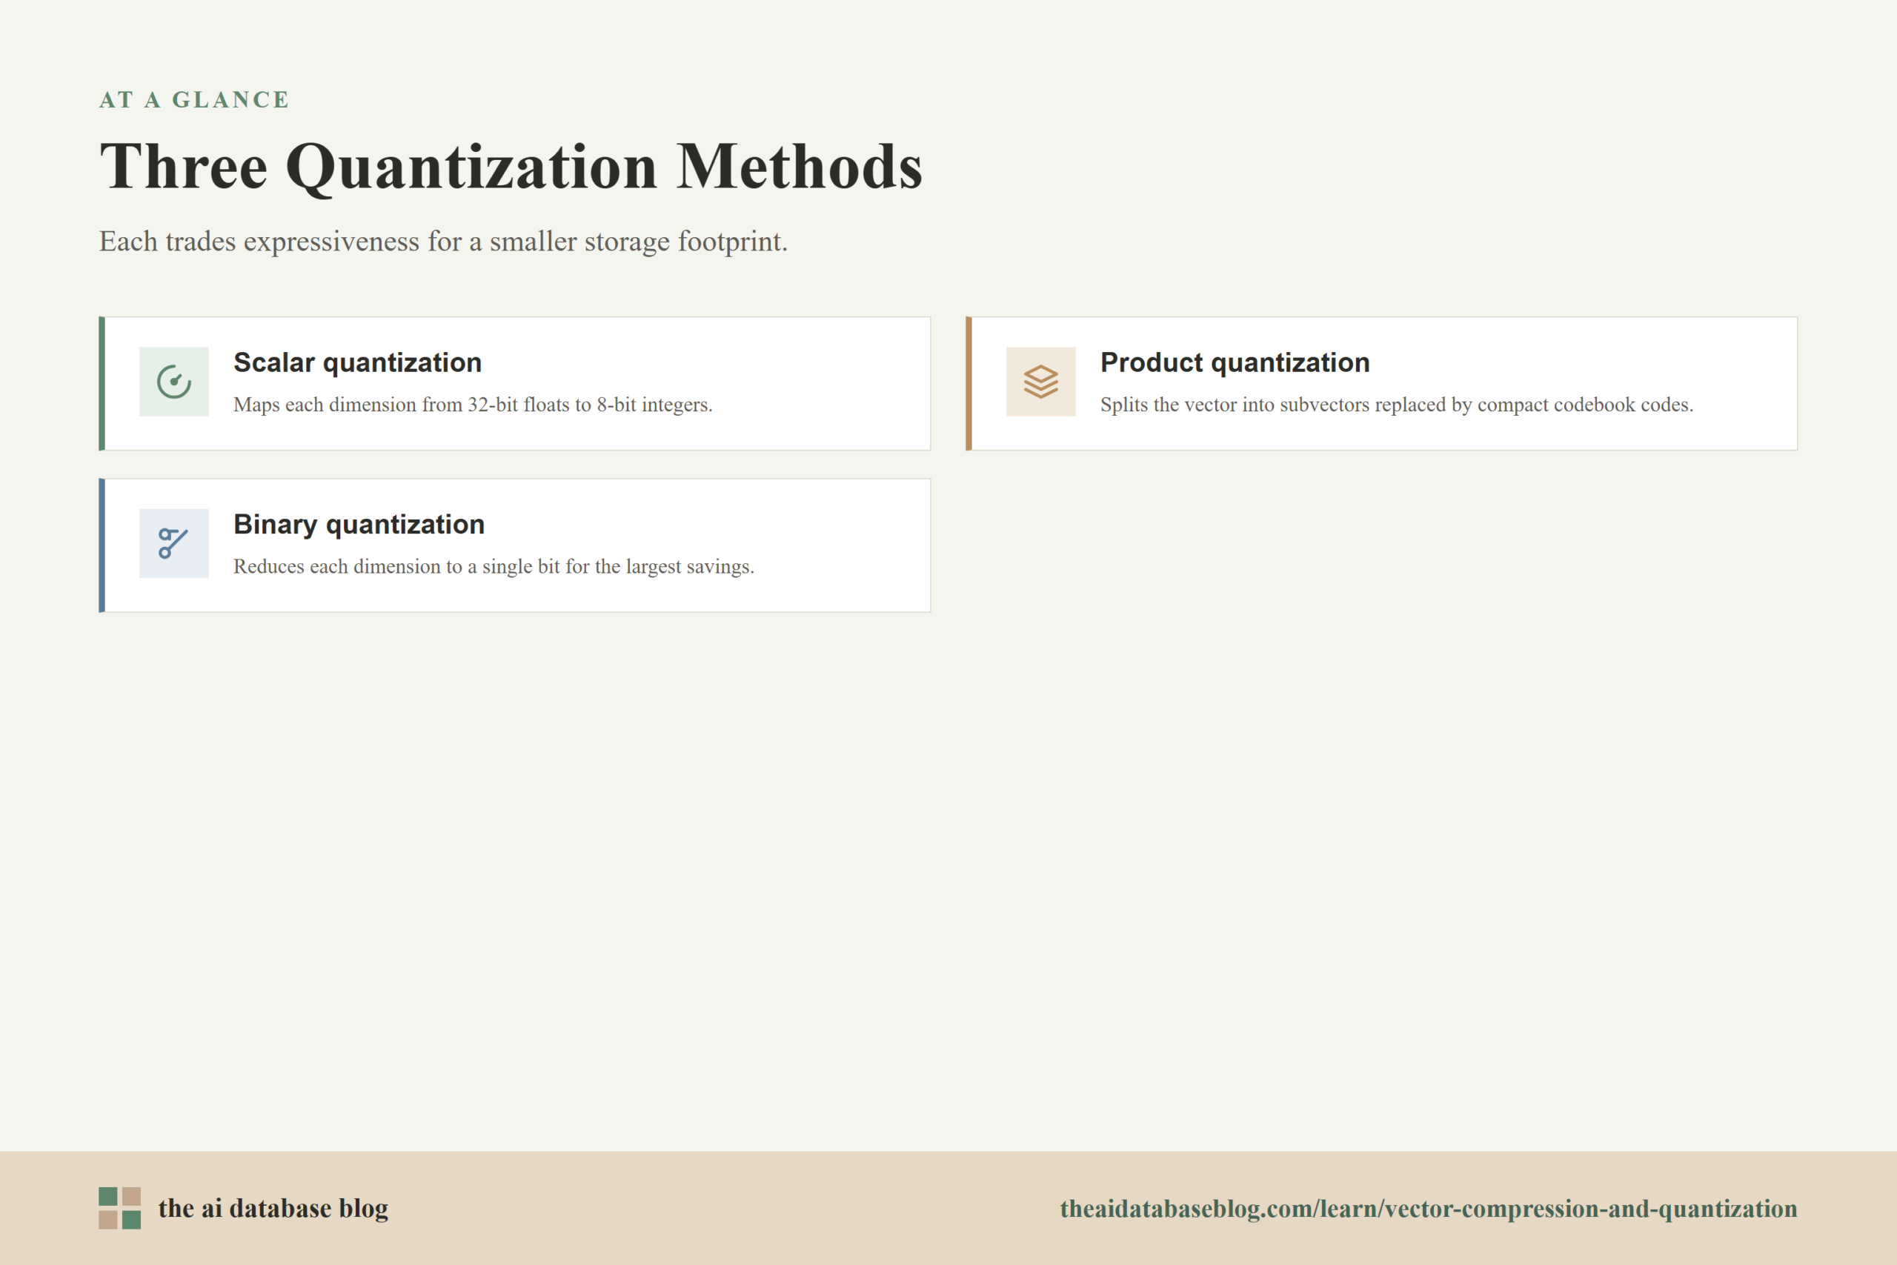Click 'Splits the vector into subvectors' description
The image size is (1897, 1265).
1396,405
